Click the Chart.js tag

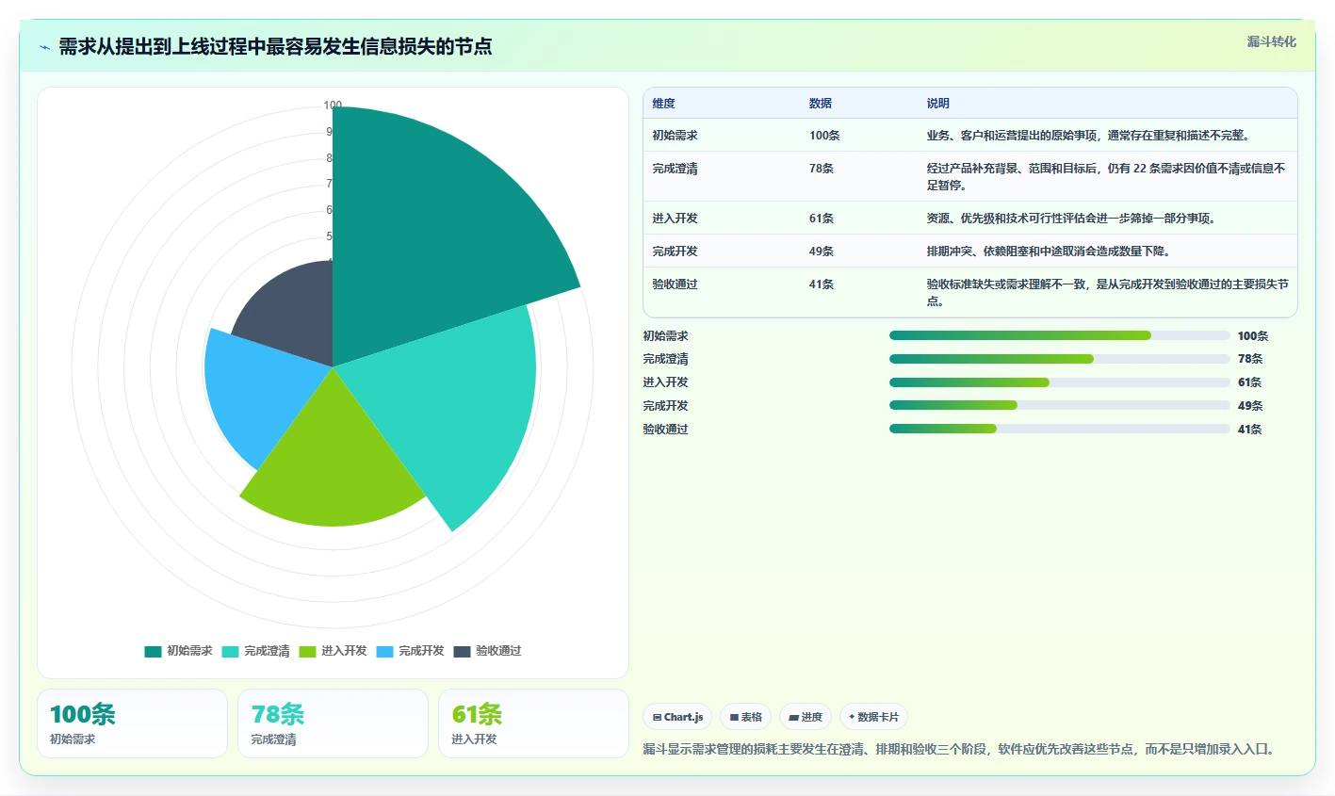coord(678,717)
